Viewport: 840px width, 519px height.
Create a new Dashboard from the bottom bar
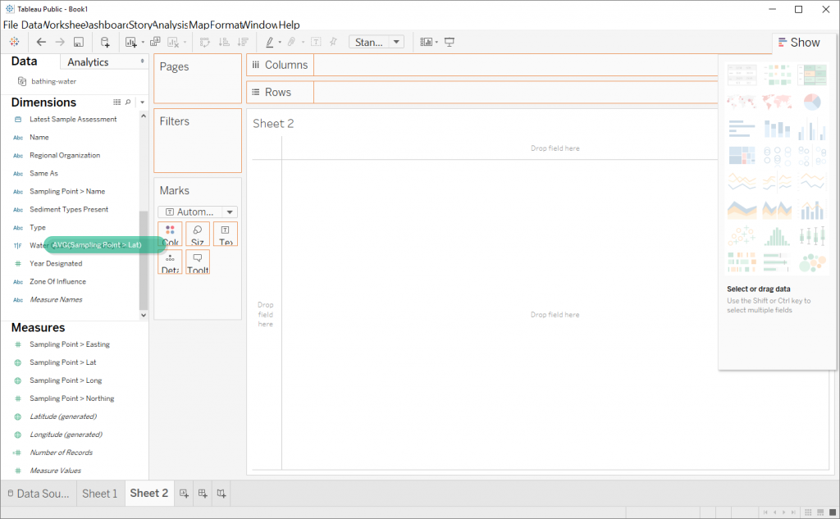pos(202,493)
